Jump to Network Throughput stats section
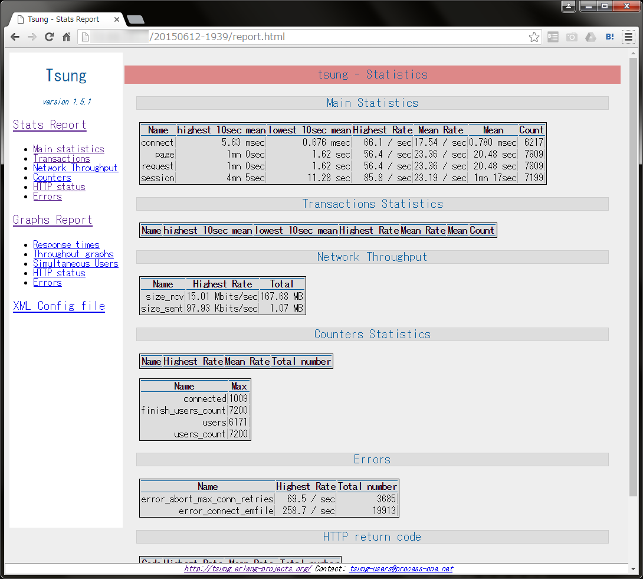The height and width of the screenshot is (579, 643). tap(76, 168)
